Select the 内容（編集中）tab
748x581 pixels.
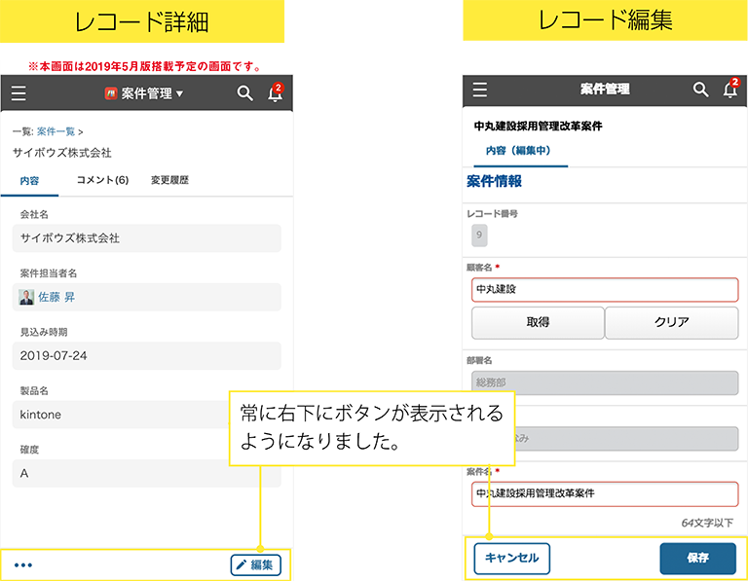pyautogui.click(x=518, y=151)
